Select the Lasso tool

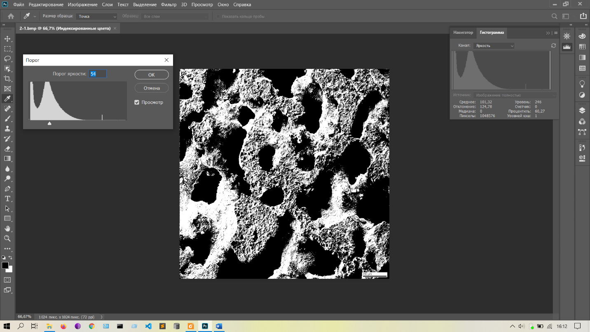(x=7, y=59)
